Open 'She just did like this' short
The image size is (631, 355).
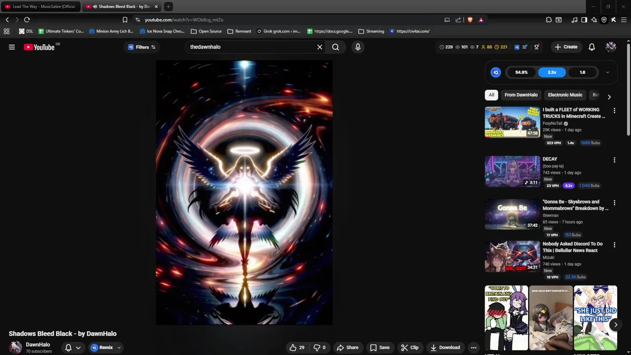coord(596,318)
